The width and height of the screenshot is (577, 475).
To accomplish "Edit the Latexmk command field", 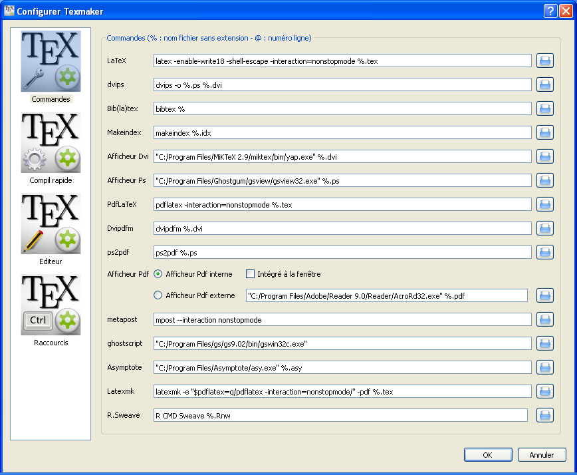I will (x=342, y=391).
